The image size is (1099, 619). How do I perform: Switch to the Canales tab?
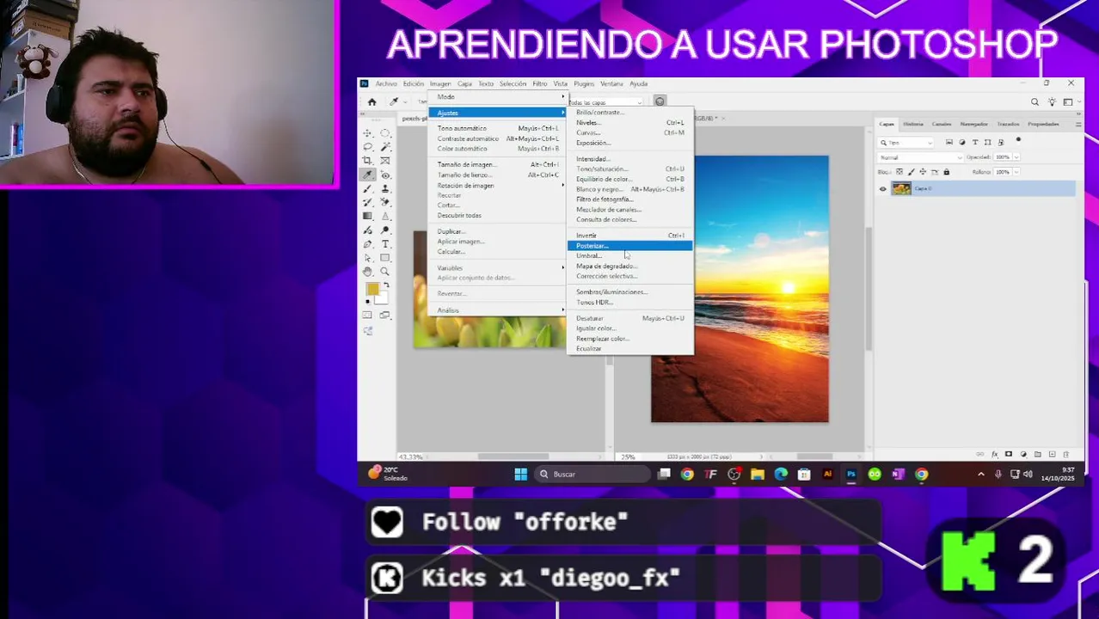(x=942, y=124)
